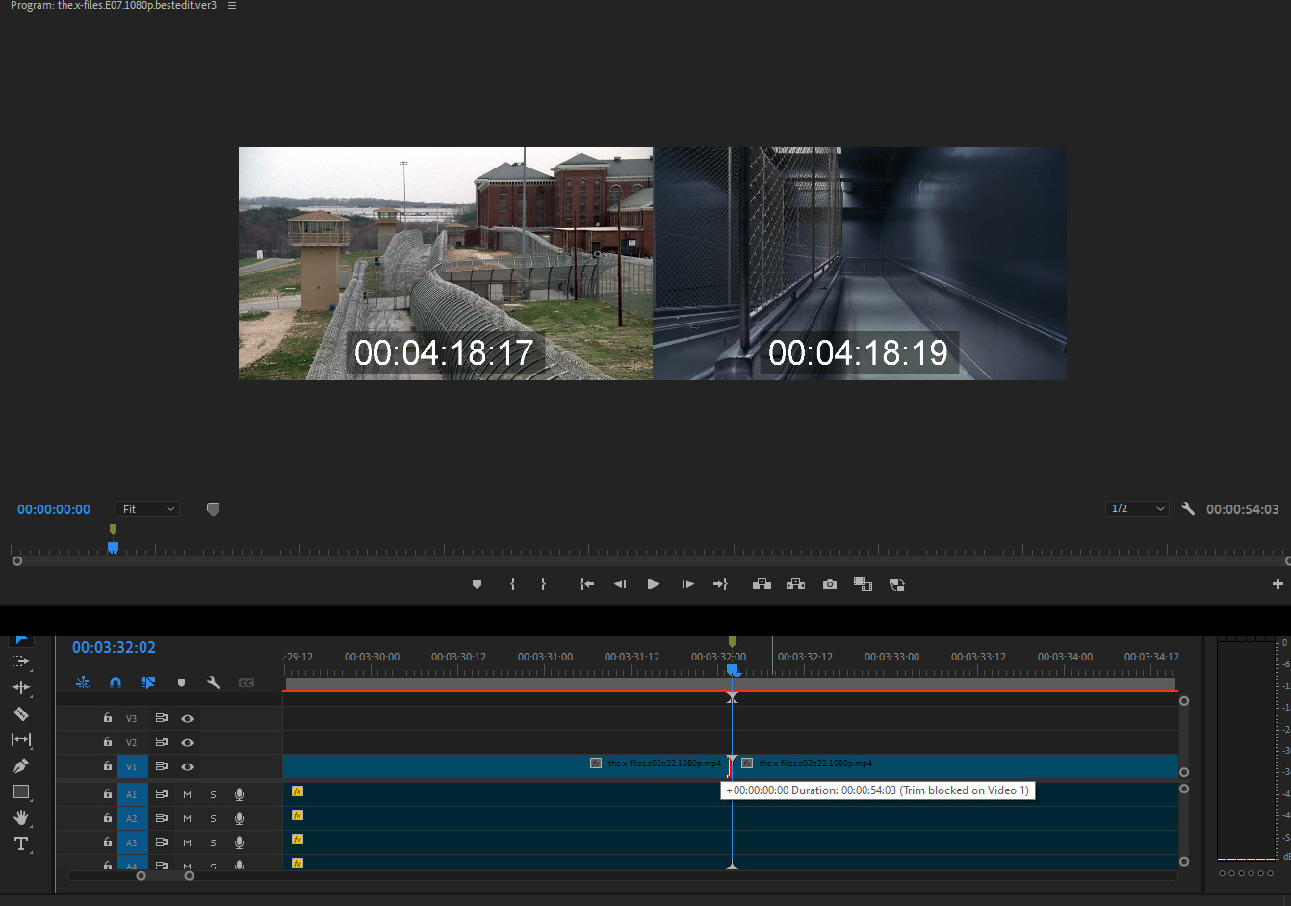Toggle Snap in timeline
Viewport: 1291px width, 906px height.
116,683
